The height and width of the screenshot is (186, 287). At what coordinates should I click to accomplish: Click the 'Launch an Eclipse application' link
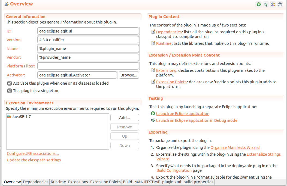pyautogui.click(x=183, y=114)
